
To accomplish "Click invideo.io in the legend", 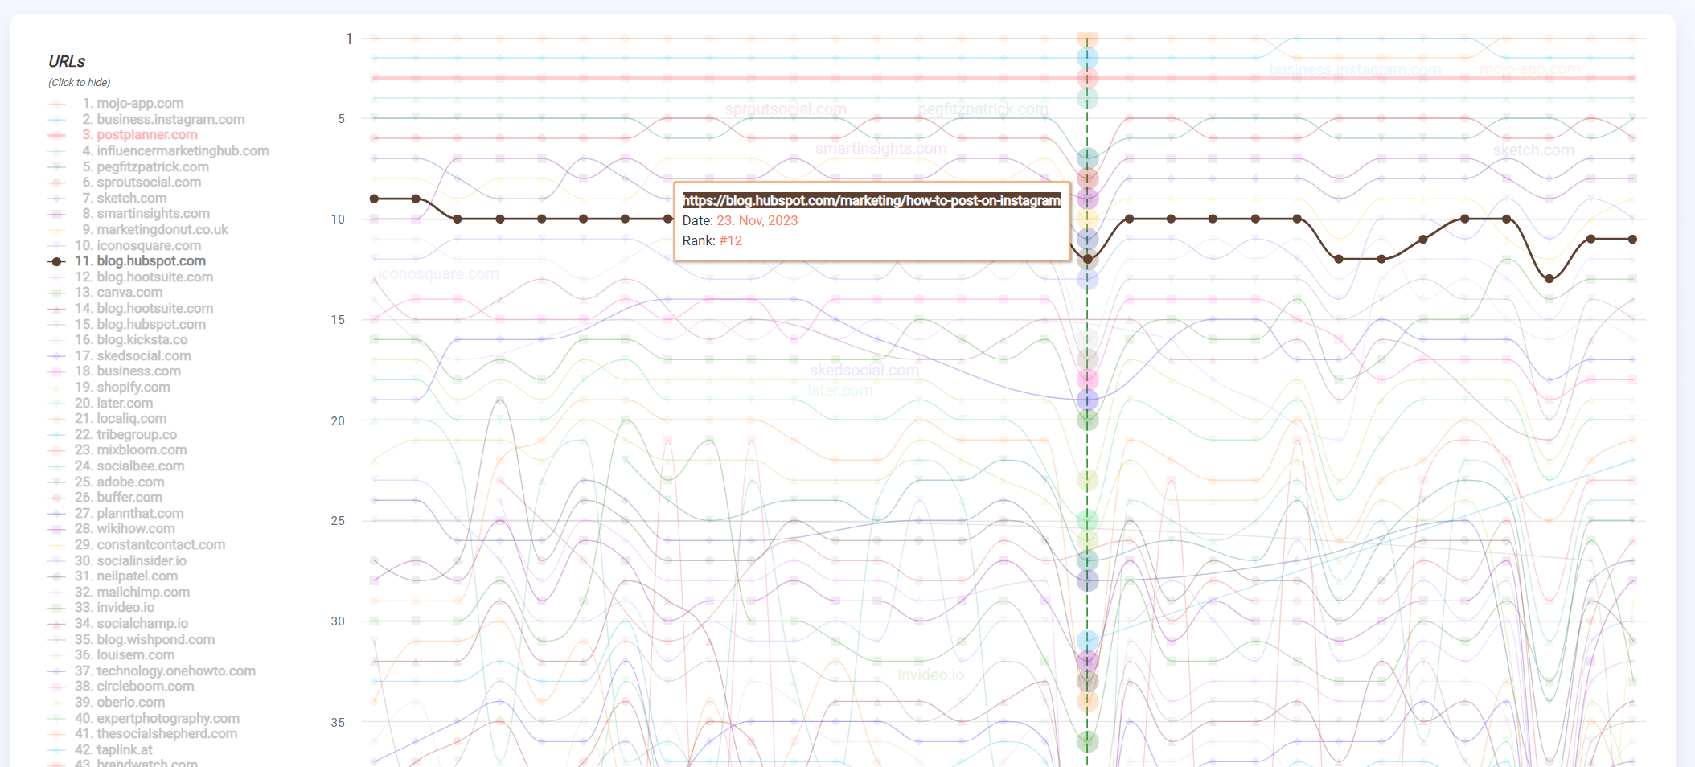I will tap(101, 607).
